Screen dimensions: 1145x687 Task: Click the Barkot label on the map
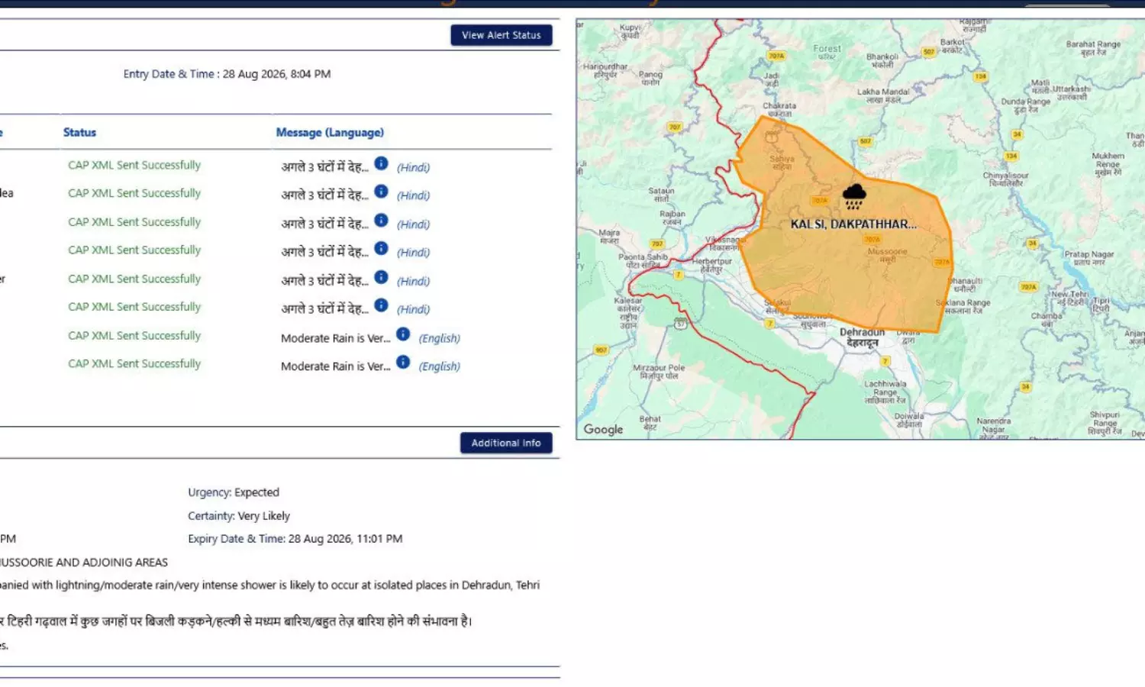(952, 46)
